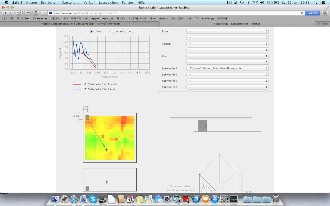Launch iTunes from the Dock
Viewport: 330px width, 206px height.
click(x=196, y=199)
